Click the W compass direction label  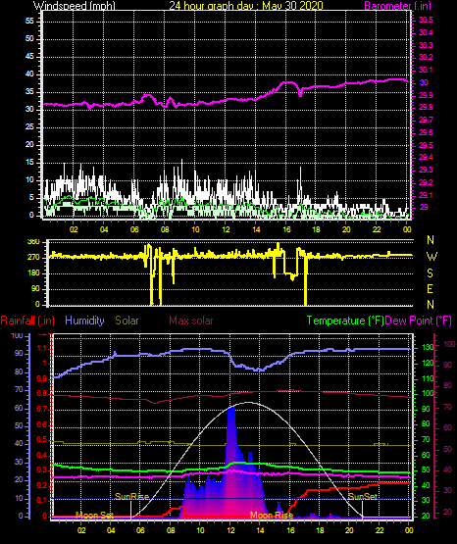pyautogui.click(x=432, y=257)
